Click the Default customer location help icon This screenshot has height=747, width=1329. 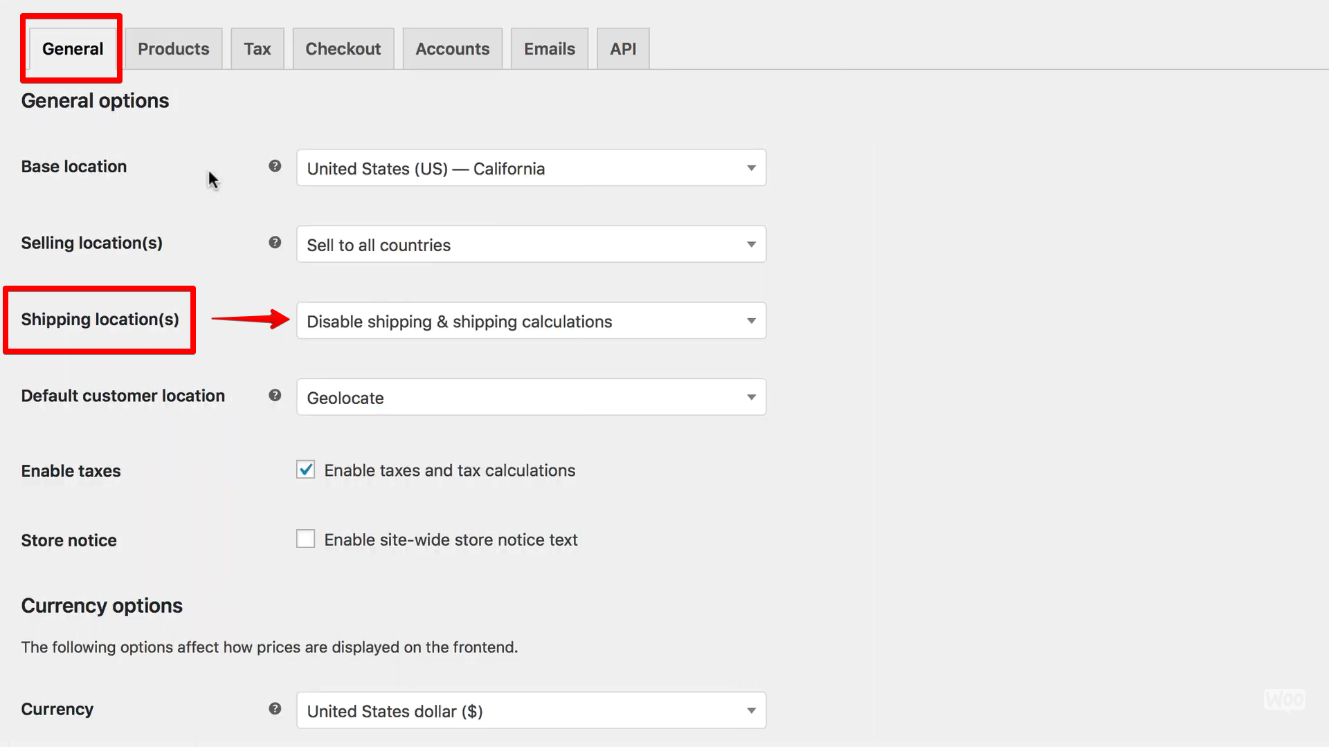coord(275,395)
